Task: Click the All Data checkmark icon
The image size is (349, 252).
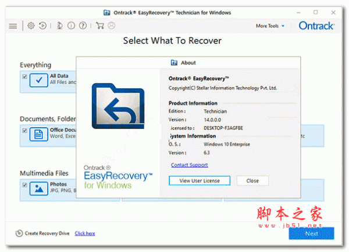Action: click(x=39, y=80)
